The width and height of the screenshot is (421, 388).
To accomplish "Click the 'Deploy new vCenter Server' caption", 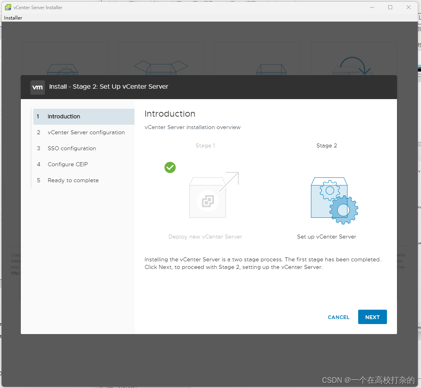I will point(205,237).
